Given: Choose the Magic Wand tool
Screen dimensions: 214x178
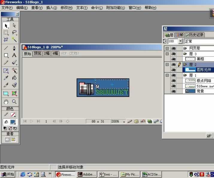Looking at the screenshot, I should (x=14, y=40).
